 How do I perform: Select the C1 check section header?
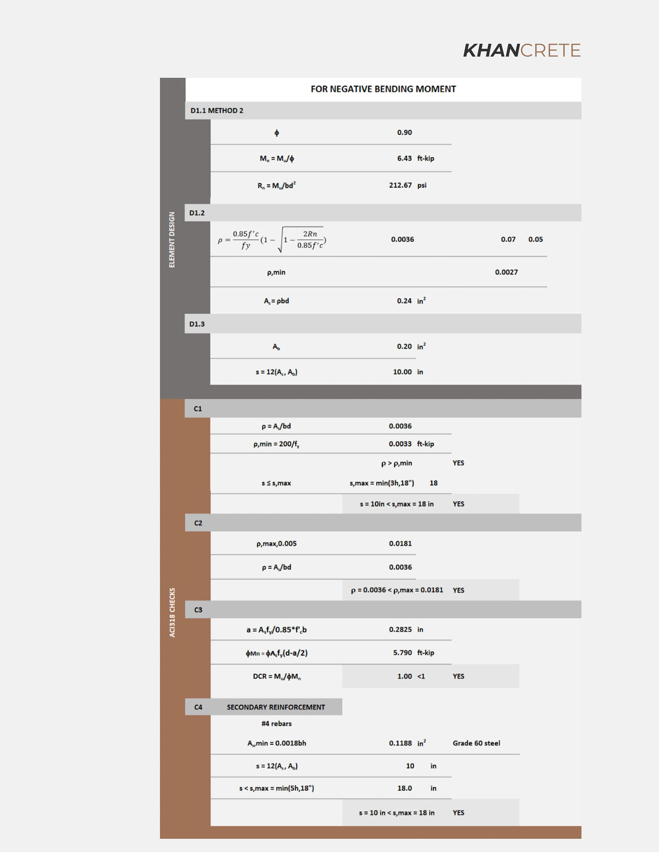198,408
